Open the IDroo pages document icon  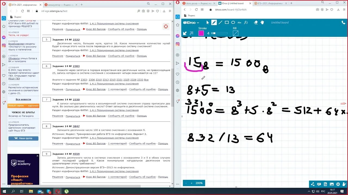[325, 184]
